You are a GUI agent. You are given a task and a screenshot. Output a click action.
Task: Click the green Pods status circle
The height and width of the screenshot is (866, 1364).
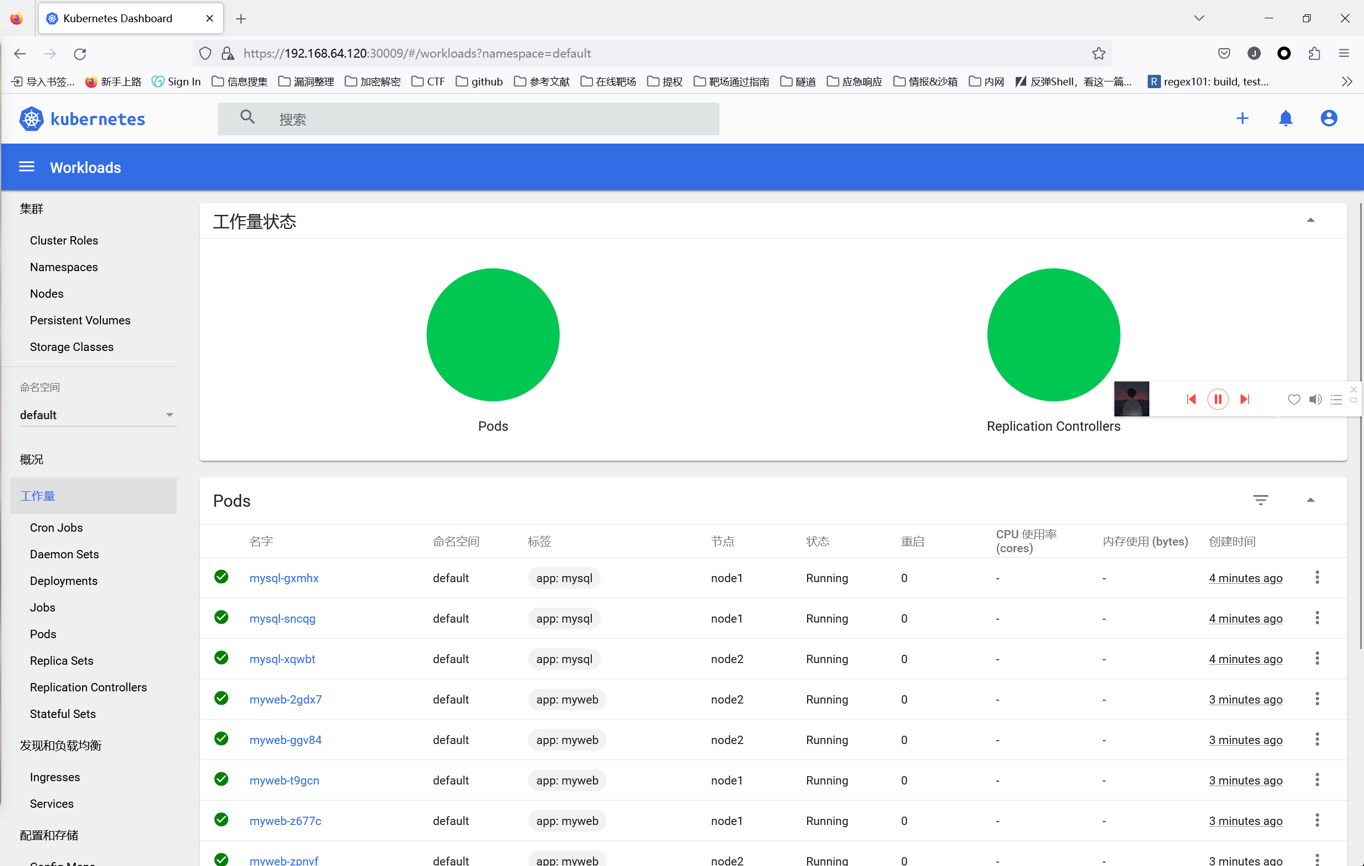(x=493, y=335)
